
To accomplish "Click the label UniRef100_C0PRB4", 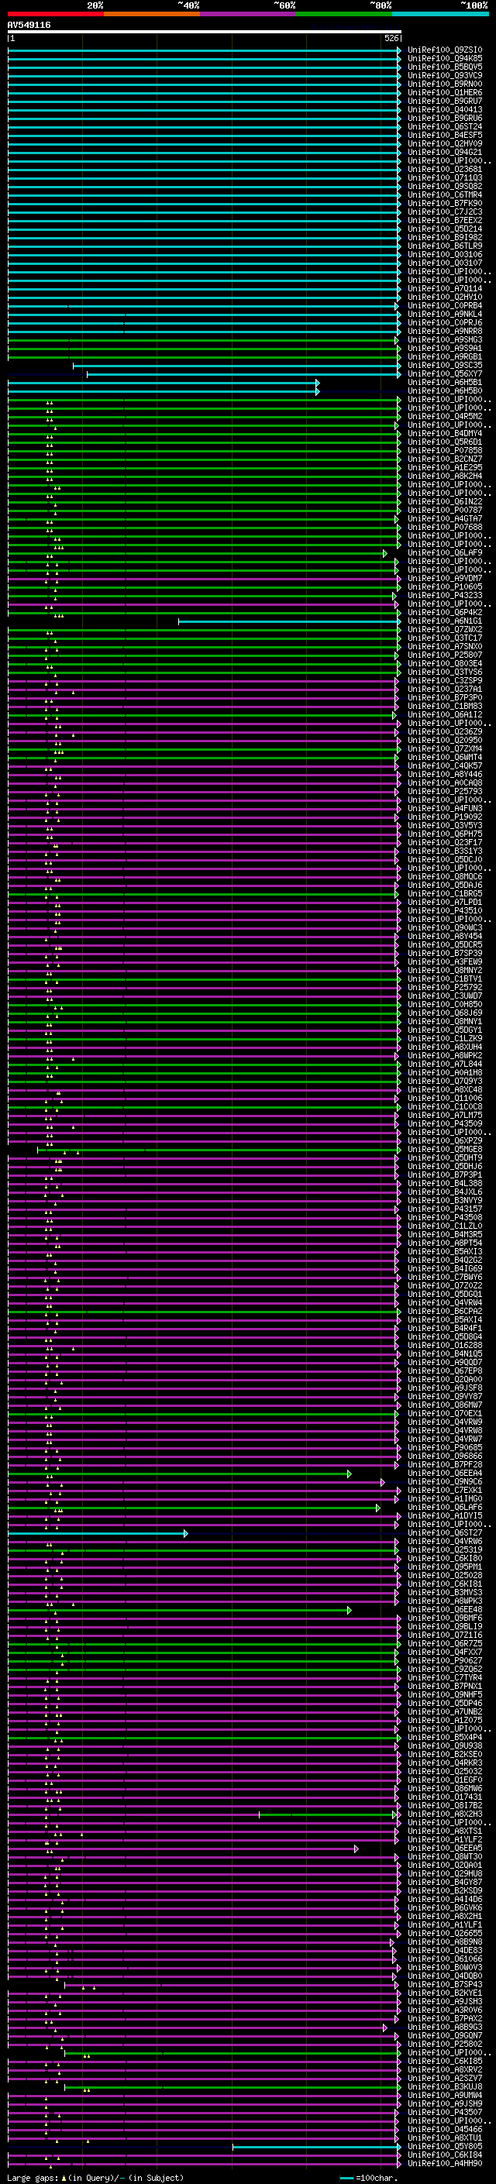I will coord(444,306).
